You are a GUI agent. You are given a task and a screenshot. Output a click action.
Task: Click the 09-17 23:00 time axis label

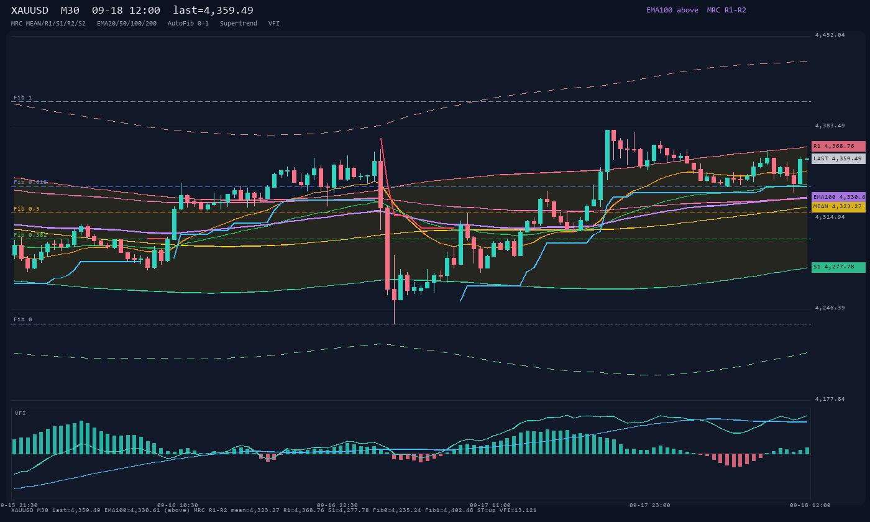(x=650, y=505)
